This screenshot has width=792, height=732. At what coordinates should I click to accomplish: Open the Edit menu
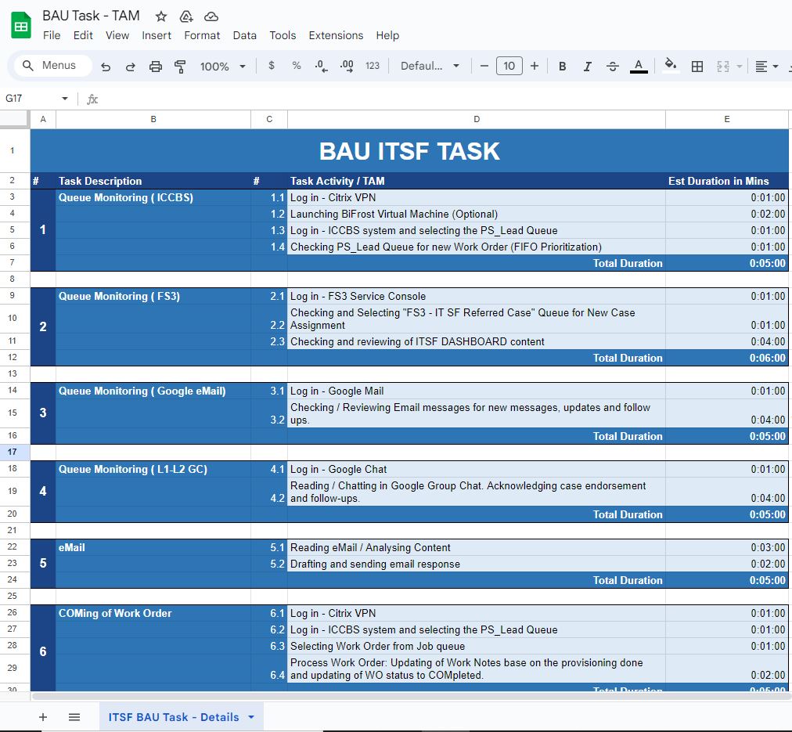(83, 35)
